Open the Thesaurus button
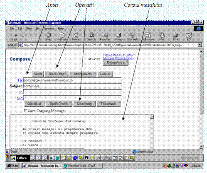Screen dimensions: 207x173 pyautogui.click(x=108, y=104)
